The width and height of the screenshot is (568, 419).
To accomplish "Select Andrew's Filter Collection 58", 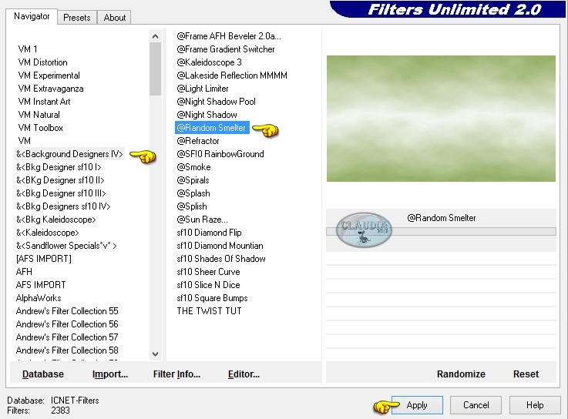I will [x=67, y=350].
